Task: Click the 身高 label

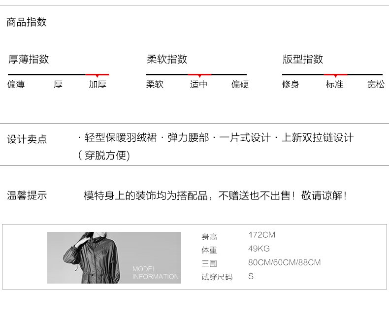Action: [x=209, y=237]
